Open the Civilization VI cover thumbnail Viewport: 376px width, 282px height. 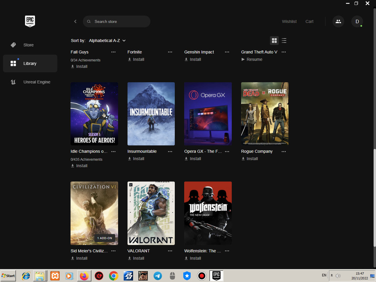[94, 213]
